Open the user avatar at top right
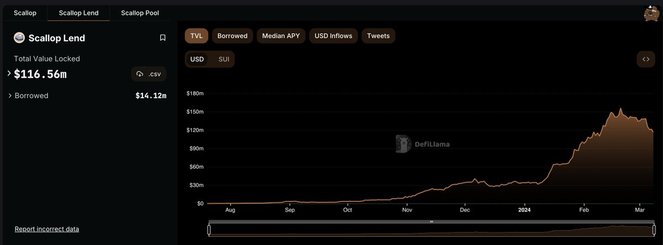The image size is (663, 245). tap(652, 13)
